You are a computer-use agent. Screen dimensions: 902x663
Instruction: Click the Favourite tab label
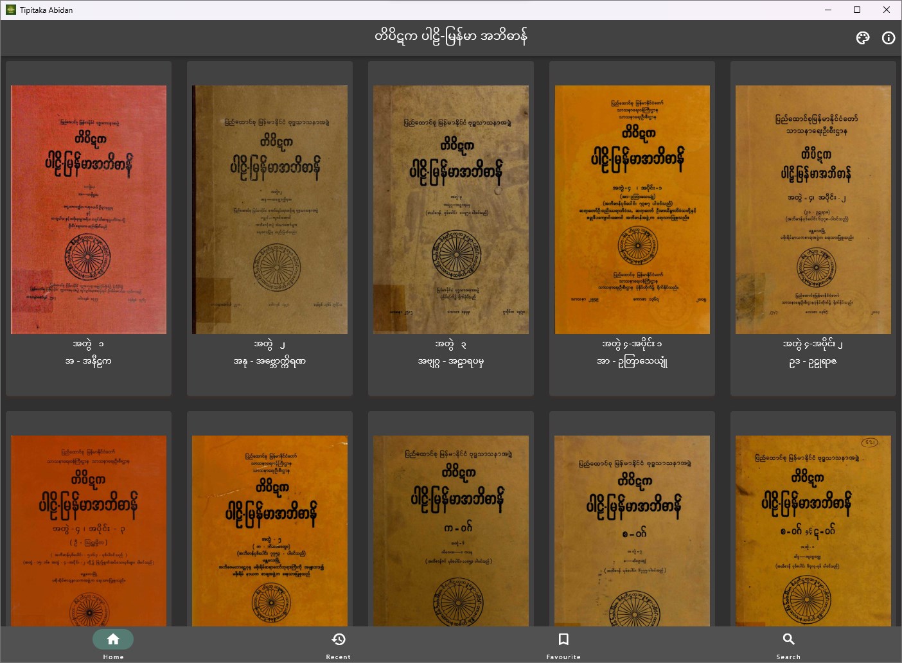click(563, 657)
